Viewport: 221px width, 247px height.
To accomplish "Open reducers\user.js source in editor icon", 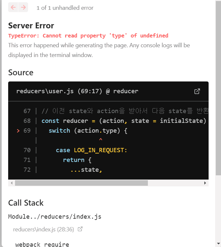I will pos(197,91).
